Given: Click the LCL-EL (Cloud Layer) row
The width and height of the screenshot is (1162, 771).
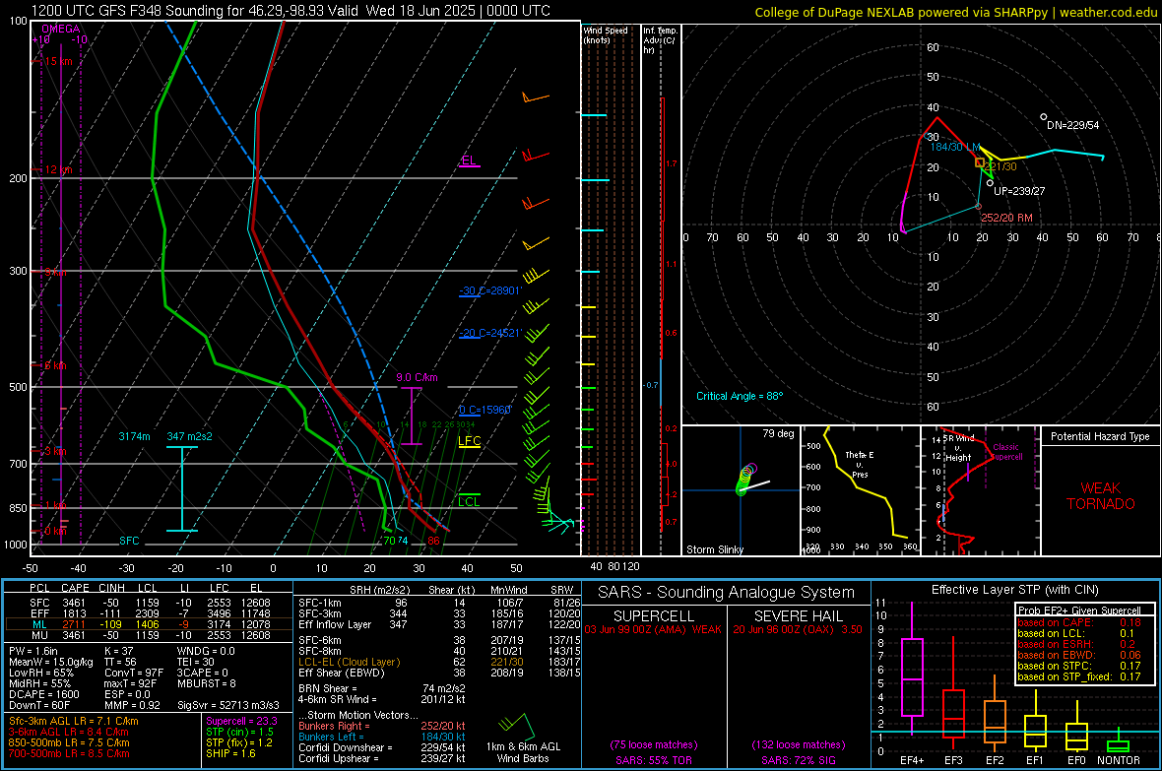Looking at the screenshot, I should [439, 663].
